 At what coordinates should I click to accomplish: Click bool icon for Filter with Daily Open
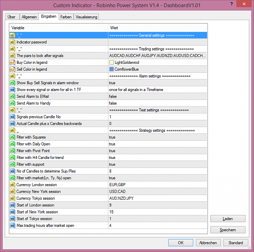[x=13, y=144]
